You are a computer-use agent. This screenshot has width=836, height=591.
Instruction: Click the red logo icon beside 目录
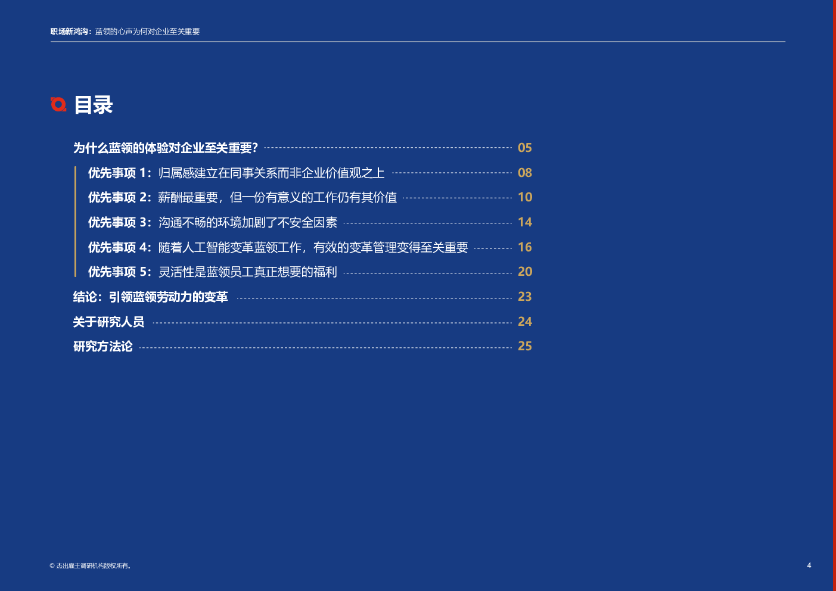coord(58,104)
